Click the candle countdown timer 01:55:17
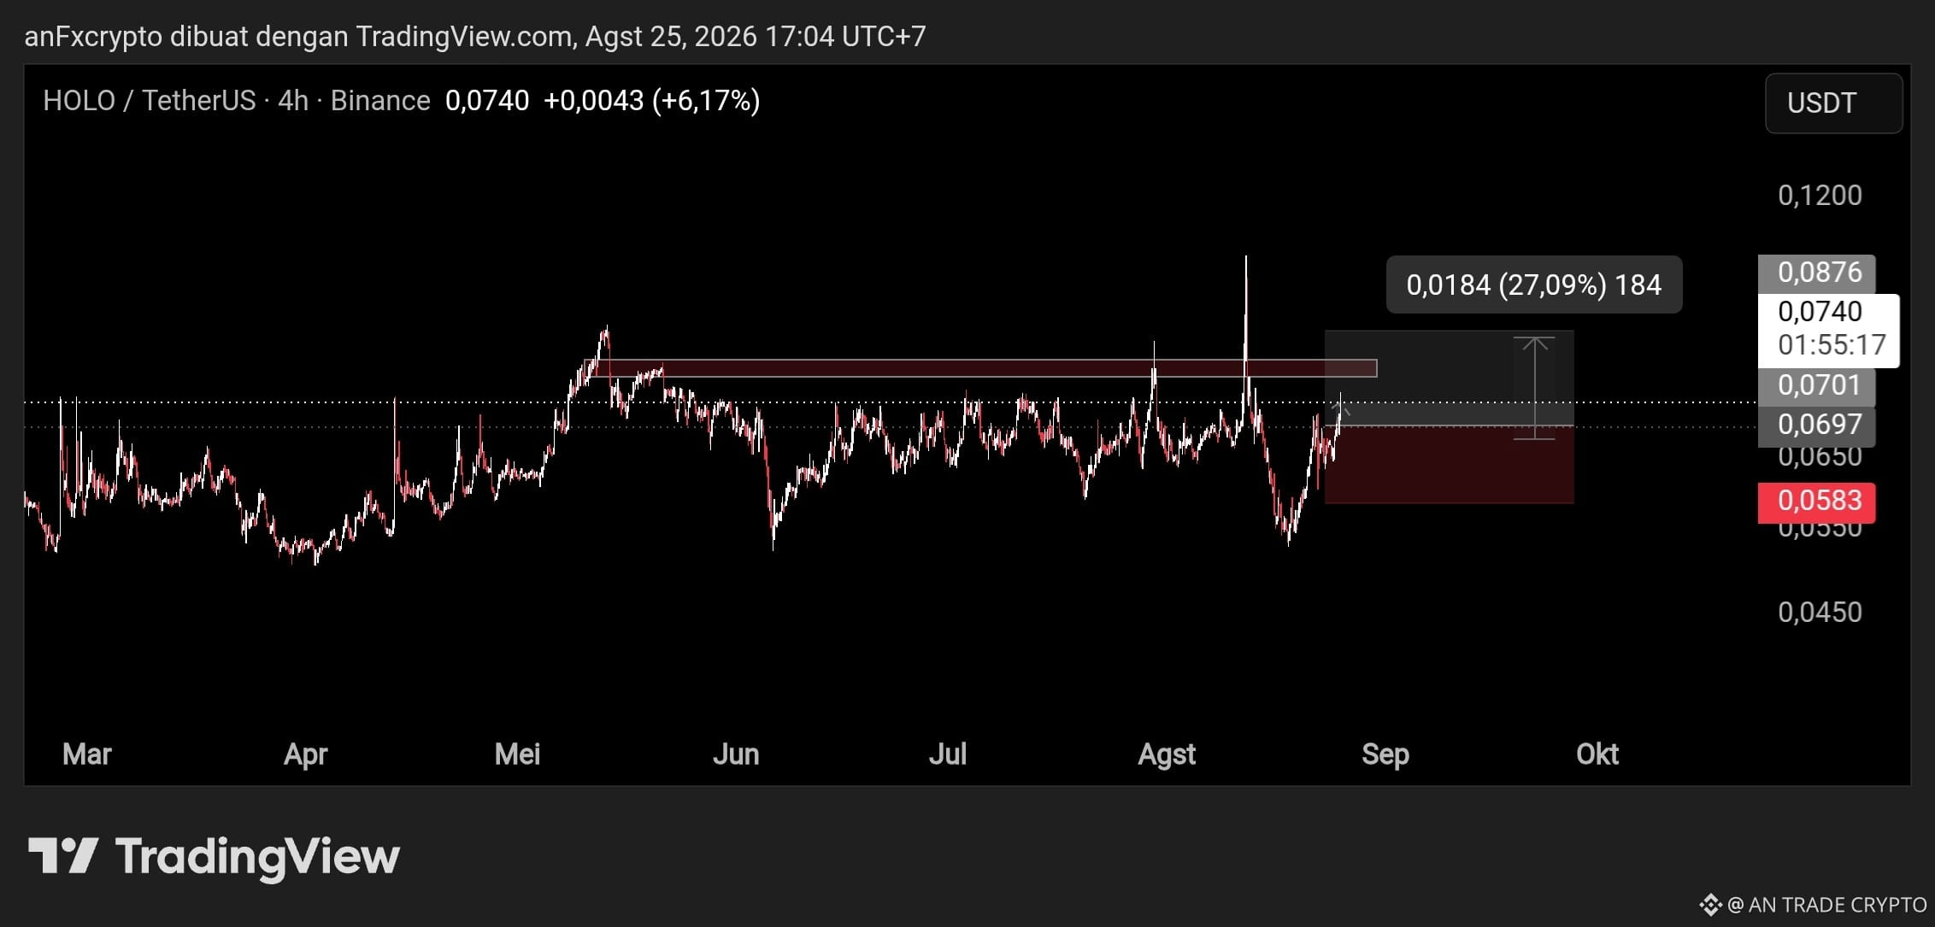This screenshot has width=1935, height=927. click(x=1832, y=345)
